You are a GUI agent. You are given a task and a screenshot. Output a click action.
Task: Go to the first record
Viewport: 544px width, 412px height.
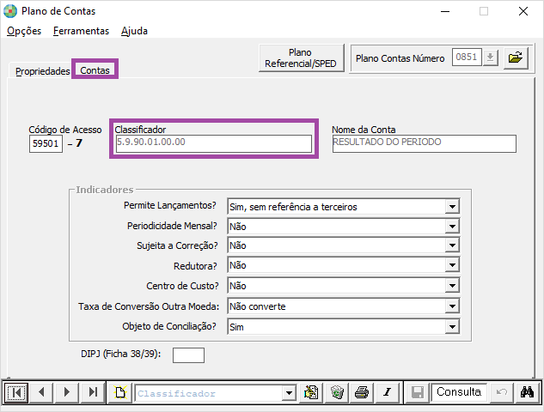click(16, 392)
